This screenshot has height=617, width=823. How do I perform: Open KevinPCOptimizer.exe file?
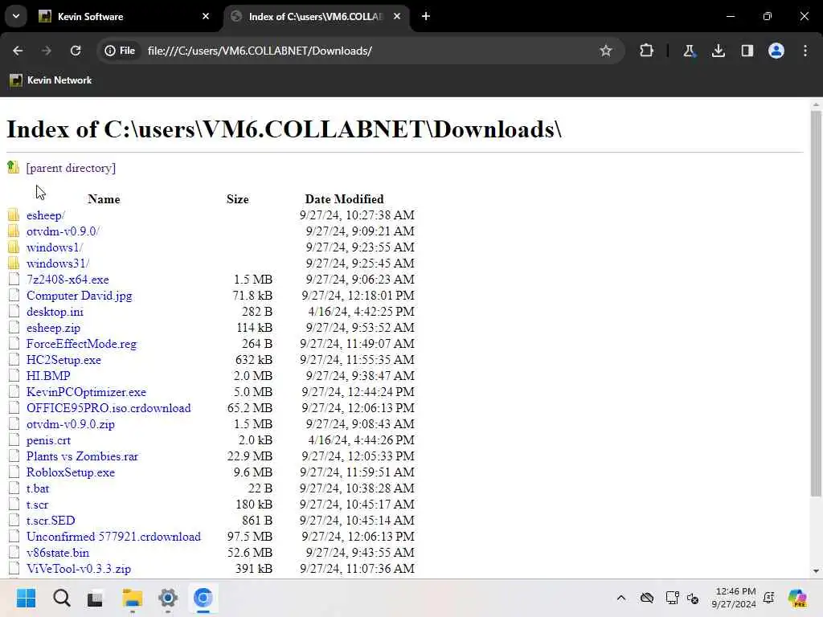click(x=86, y=392)
